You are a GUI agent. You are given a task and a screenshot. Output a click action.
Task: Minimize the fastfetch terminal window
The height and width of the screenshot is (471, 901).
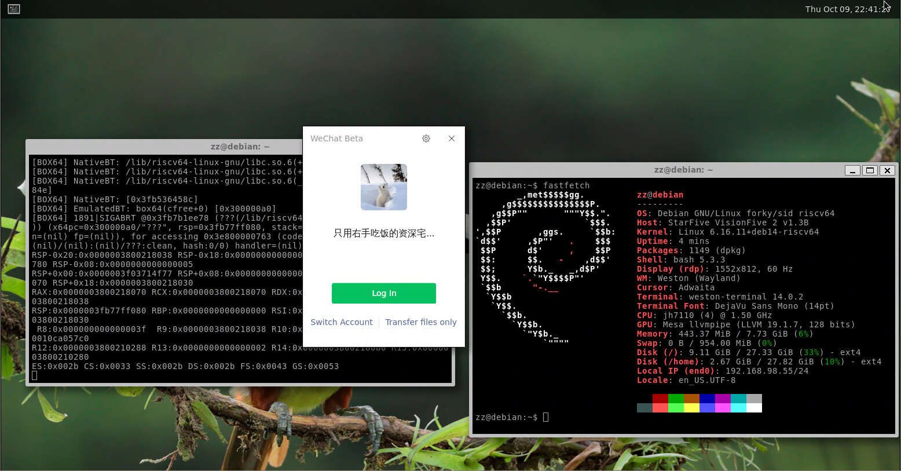click(x=852, y=170)
